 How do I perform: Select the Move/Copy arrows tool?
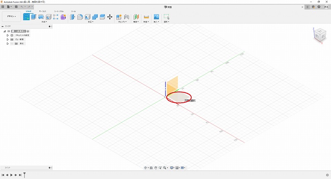[110, 17]
